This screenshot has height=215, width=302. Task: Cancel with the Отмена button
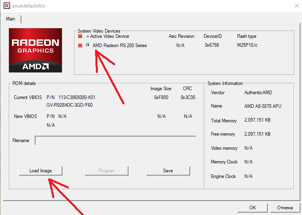(285, 208)
